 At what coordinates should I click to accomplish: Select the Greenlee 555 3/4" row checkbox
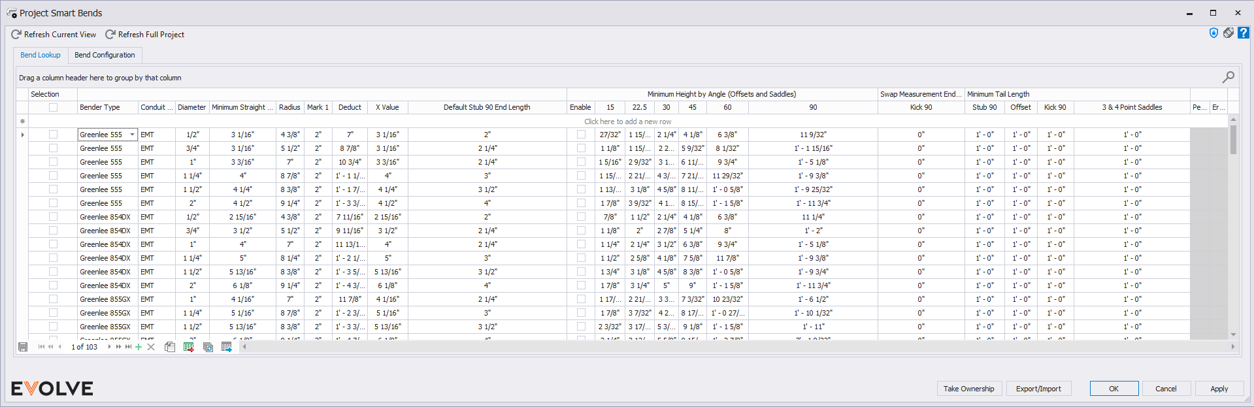[53, 148]
